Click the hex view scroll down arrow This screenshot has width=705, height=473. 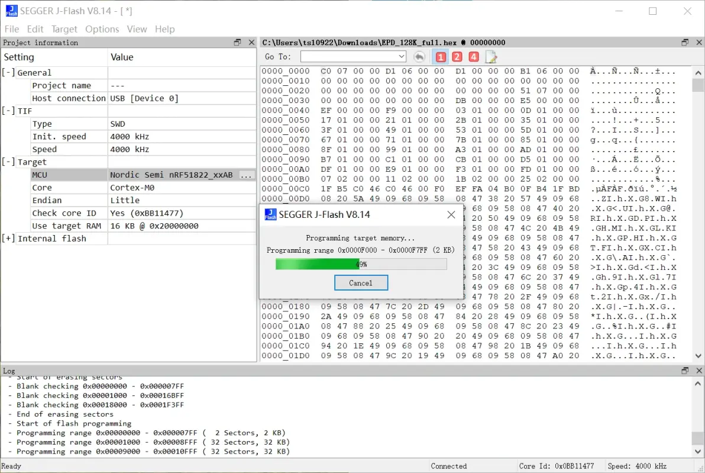click(x=698, y=356)
